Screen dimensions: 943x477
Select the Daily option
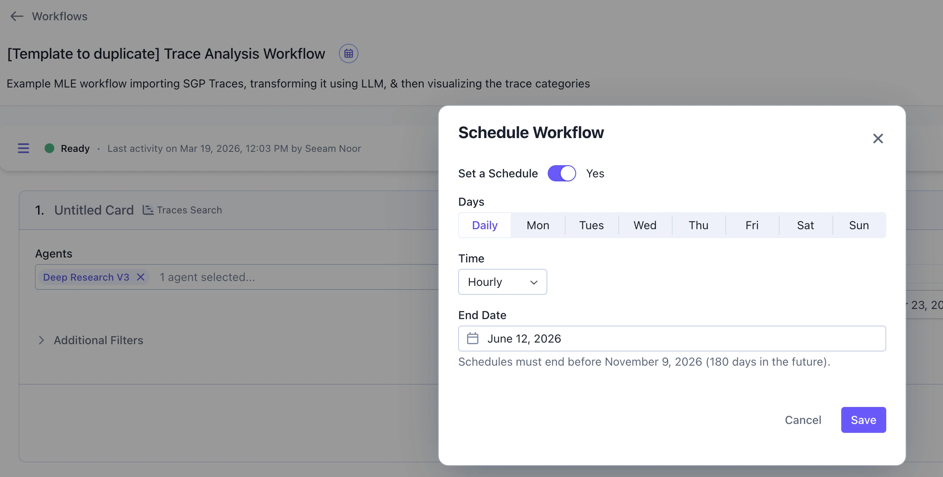[485, 225]
